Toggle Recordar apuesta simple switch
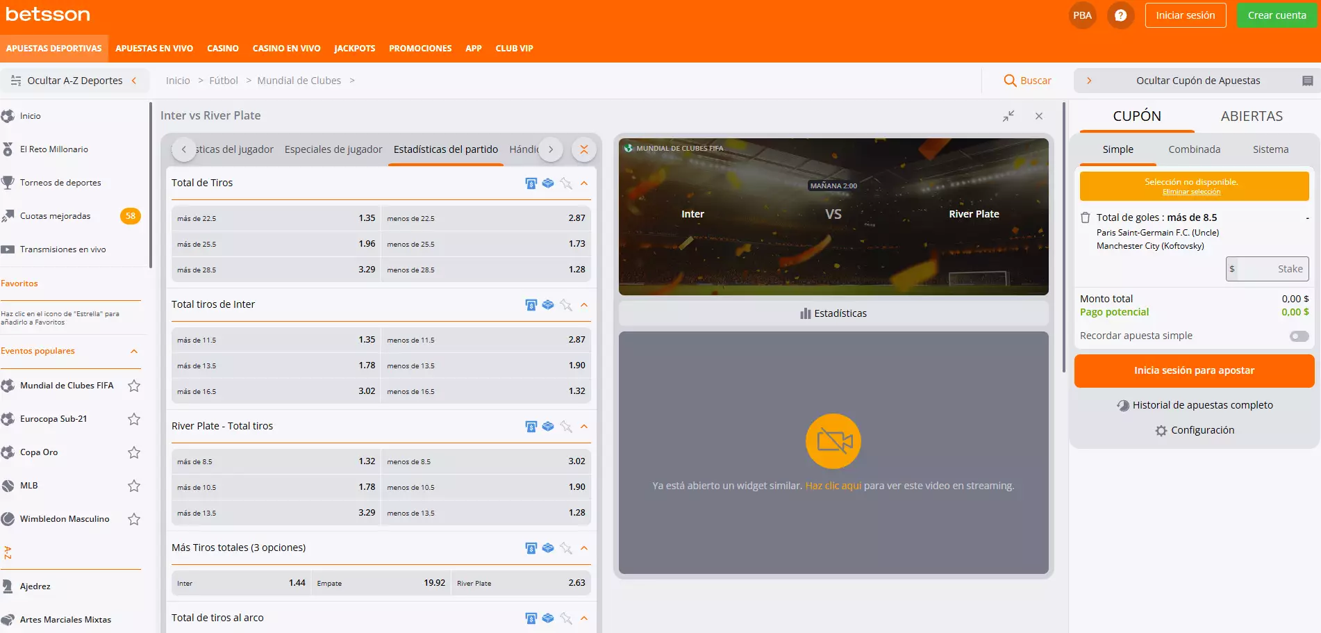1321x633 pixels. coord(1299,336)
